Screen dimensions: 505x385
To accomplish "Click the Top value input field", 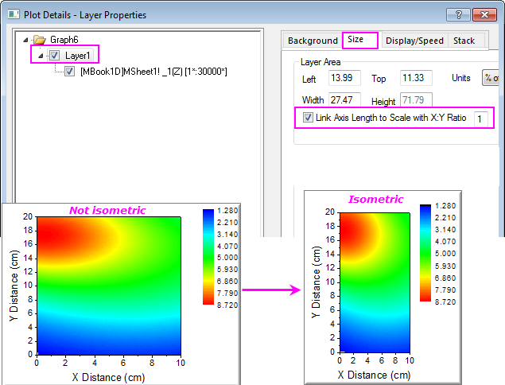I will click(416, 78).
